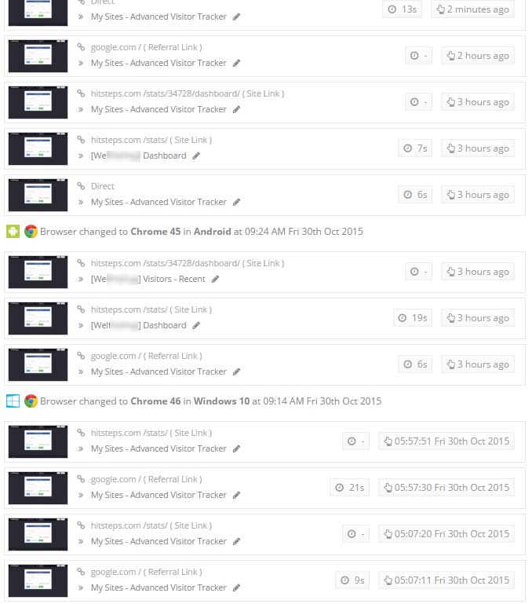Click pencil icon beside 2 minutes ago entry
Screen dimensions: 532x604
point(236,16)
